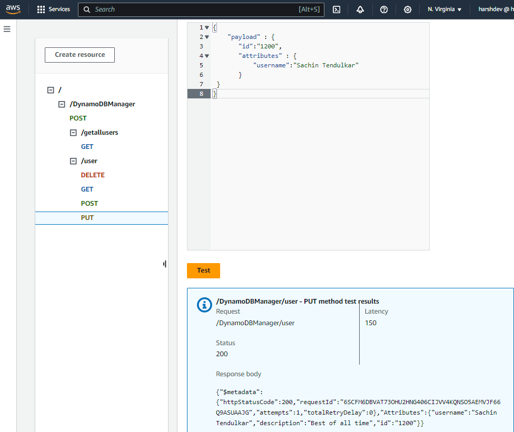Open the notifications bell
Screen dimensions: 514x432
[360, 9]
